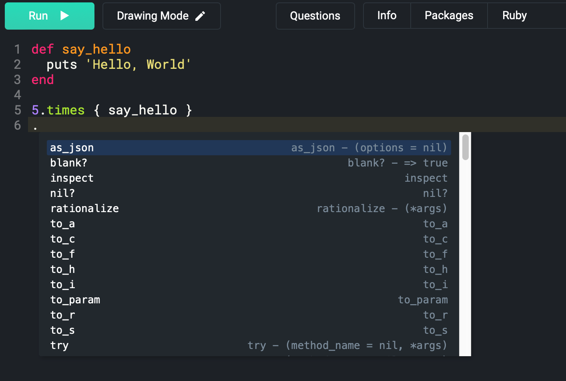Select the to_h completion item

[249, 269]
